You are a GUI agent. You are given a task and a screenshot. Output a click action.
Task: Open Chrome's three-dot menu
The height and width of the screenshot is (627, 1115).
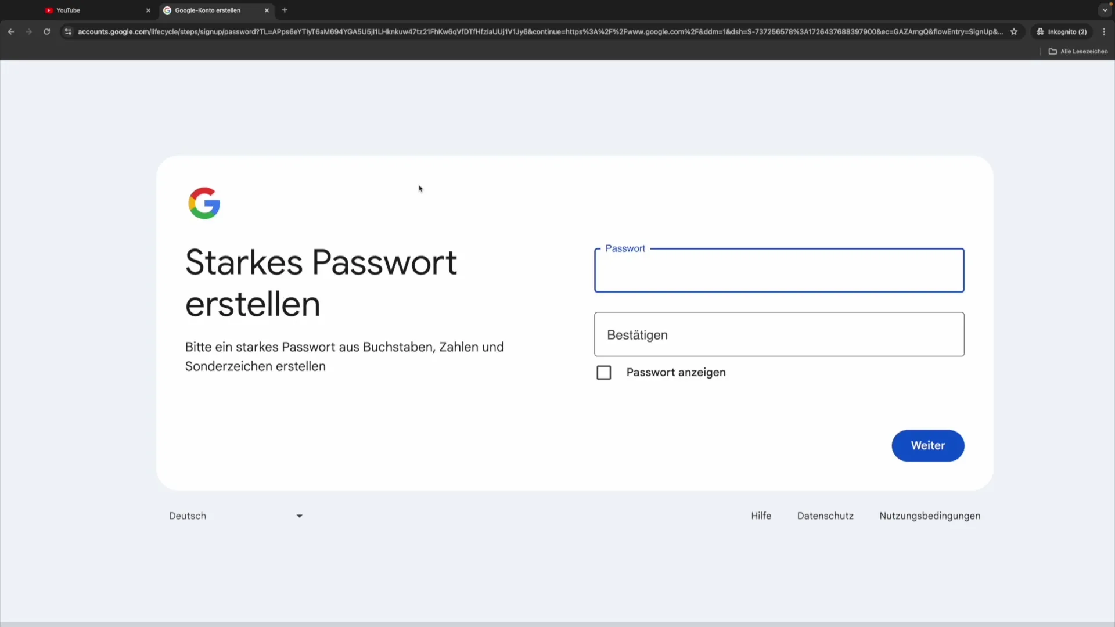(x=1104, y=32)
